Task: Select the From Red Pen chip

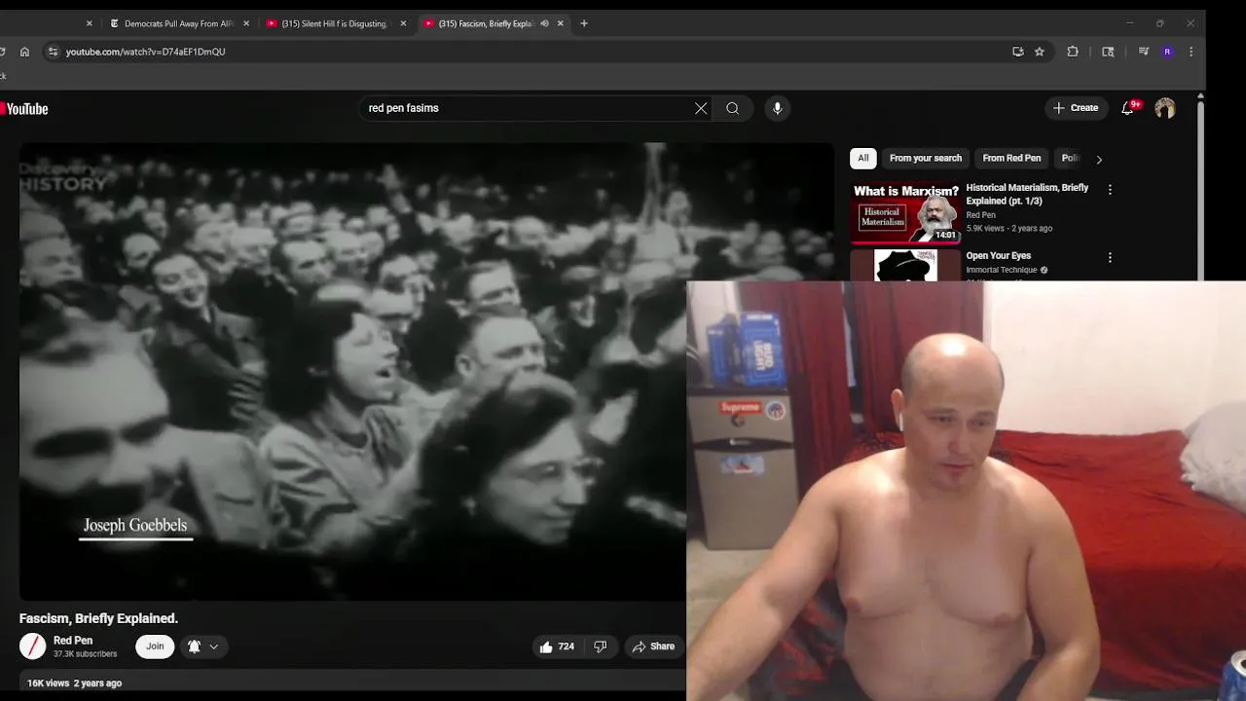Action: pyautogui.click(x=1011, y=158)
